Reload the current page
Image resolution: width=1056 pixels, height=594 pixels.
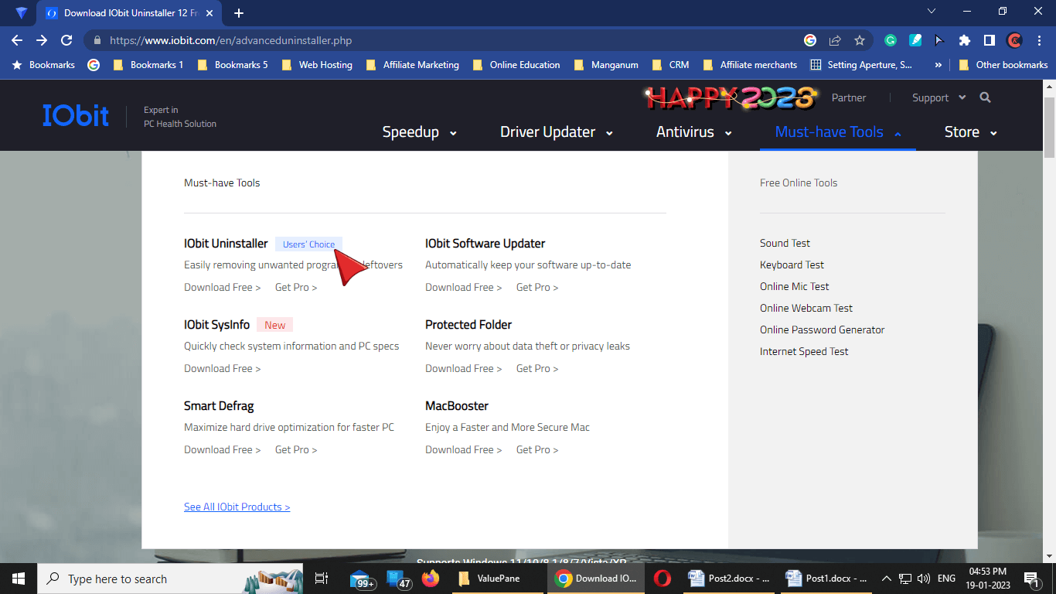[66, 40]
